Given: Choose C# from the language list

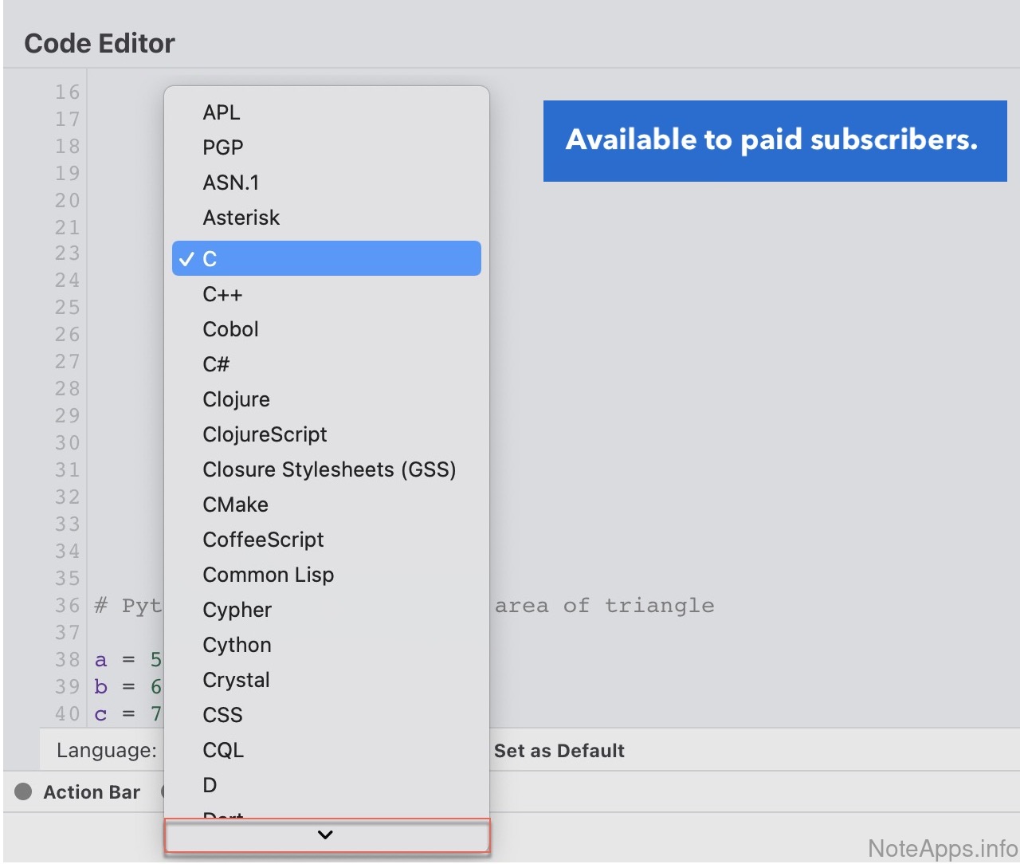Looking at the screenshot, I should tap(216, 364).
